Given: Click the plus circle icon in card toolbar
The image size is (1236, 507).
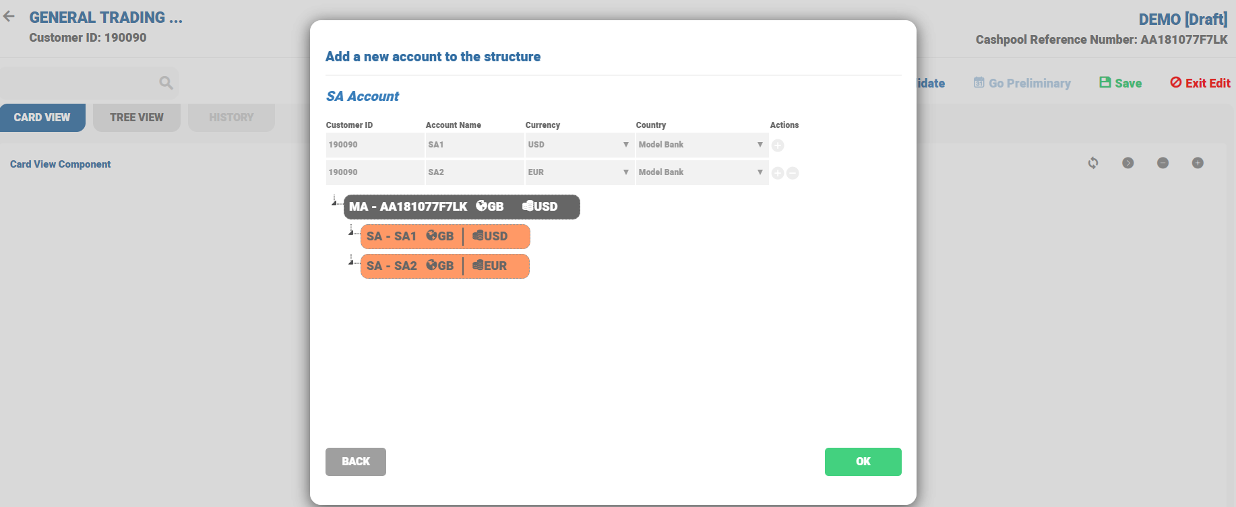Looking at the screenshot, I should 1198,163.
